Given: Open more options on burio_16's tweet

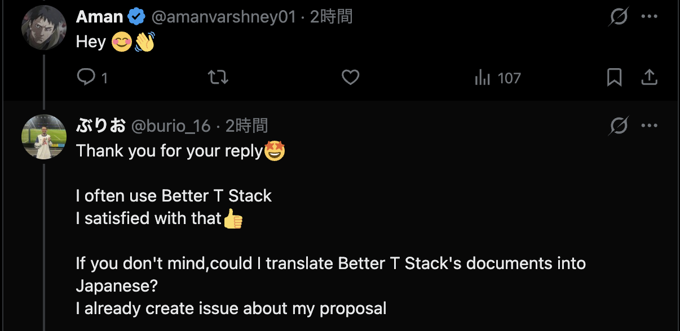Looking at the screenshot, I should 650,126.
